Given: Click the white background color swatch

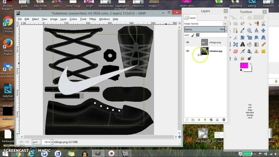Looking at the screenshot, I should (250, 70).
